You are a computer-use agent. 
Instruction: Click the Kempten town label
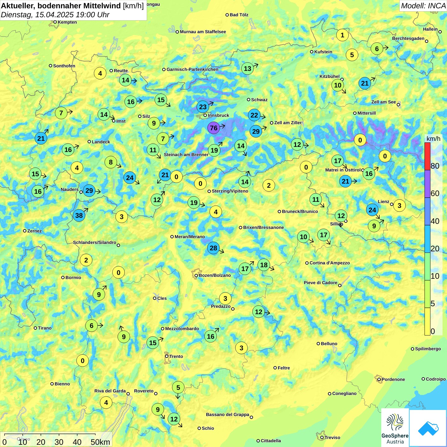(67, 22)
